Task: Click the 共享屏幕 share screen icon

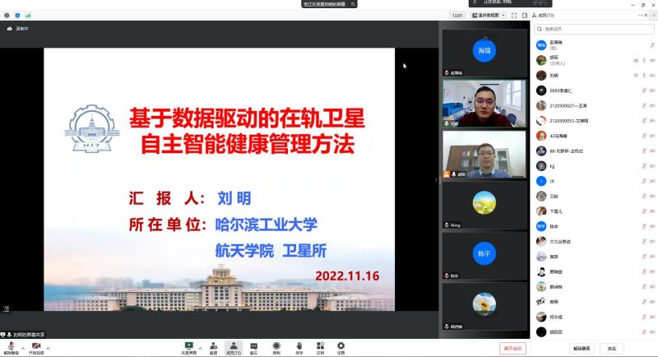Action: [x=188, y=345]
